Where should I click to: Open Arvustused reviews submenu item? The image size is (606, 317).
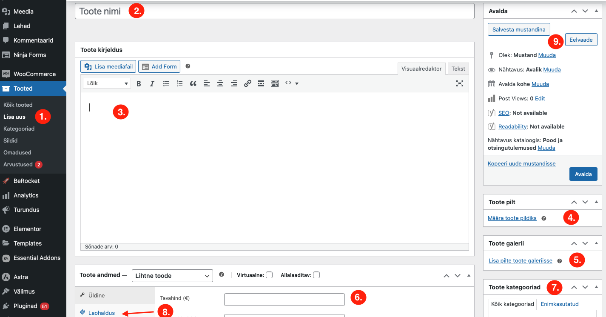(23, 164)
